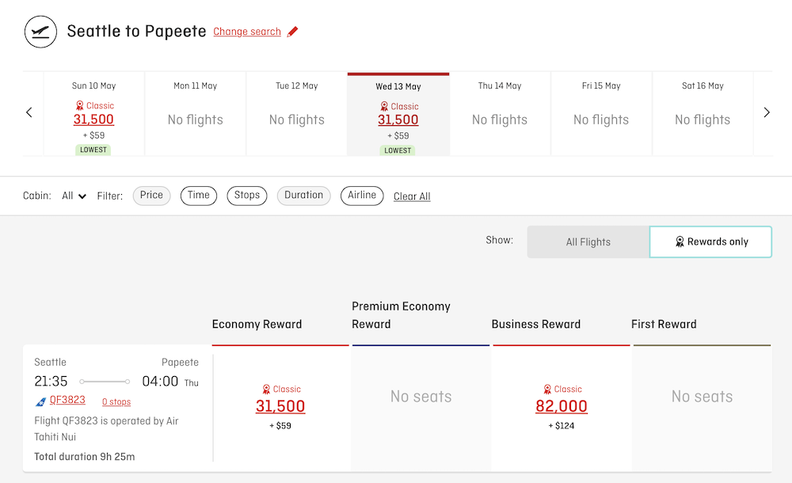
Task: Click LOWEST badge under Wed 13 May
Action: coord(398,150)
